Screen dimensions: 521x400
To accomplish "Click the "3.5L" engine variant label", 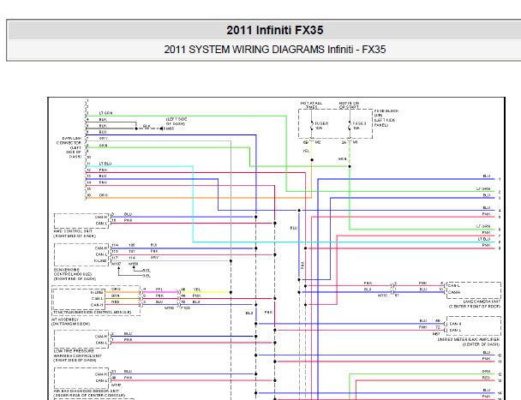I will (147, 276).
